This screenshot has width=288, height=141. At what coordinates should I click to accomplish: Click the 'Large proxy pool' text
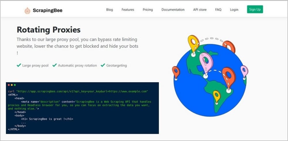click(35, 66)
